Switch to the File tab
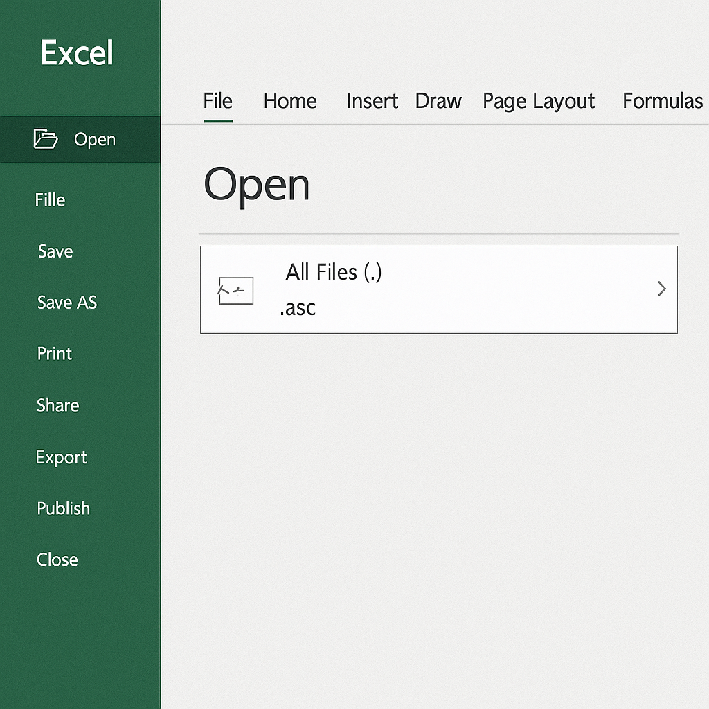 pyautogui.click(x=218, y=101)
